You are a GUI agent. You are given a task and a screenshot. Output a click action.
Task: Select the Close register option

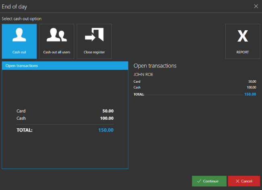[x=94, y=41]
